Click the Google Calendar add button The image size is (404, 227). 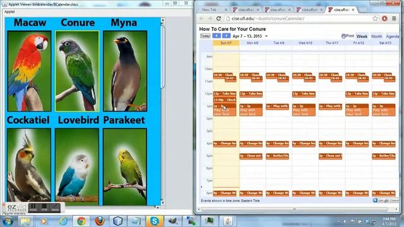pos(386,201)
